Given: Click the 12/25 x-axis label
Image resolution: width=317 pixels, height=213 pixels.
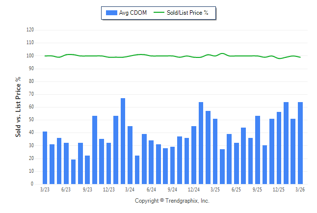Looking at the screenshot, I should (279, 189).
